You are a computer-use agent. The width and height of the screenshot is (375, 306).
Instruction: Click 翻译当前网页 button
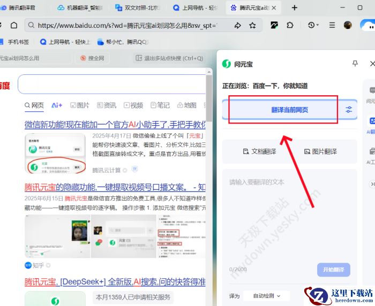(x=290, y=110)
